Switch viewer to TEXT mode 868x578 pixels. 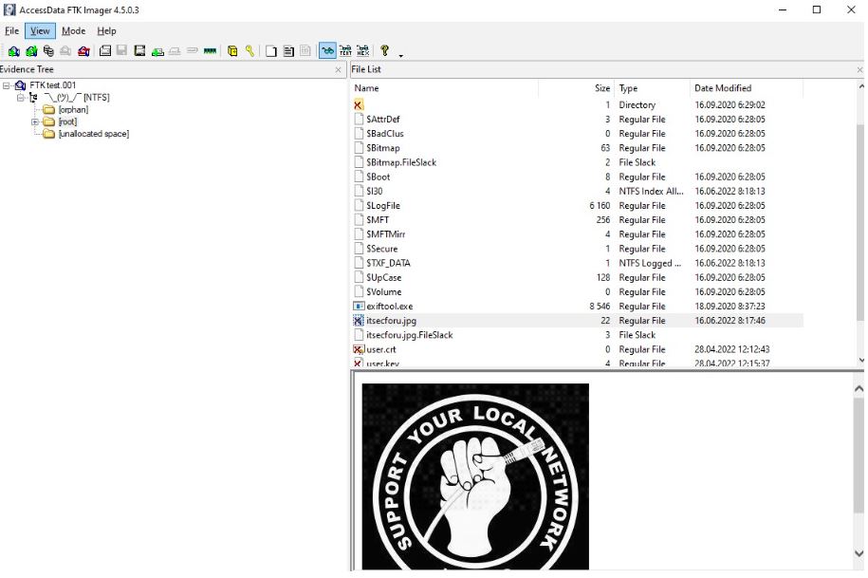coord(345,51)
